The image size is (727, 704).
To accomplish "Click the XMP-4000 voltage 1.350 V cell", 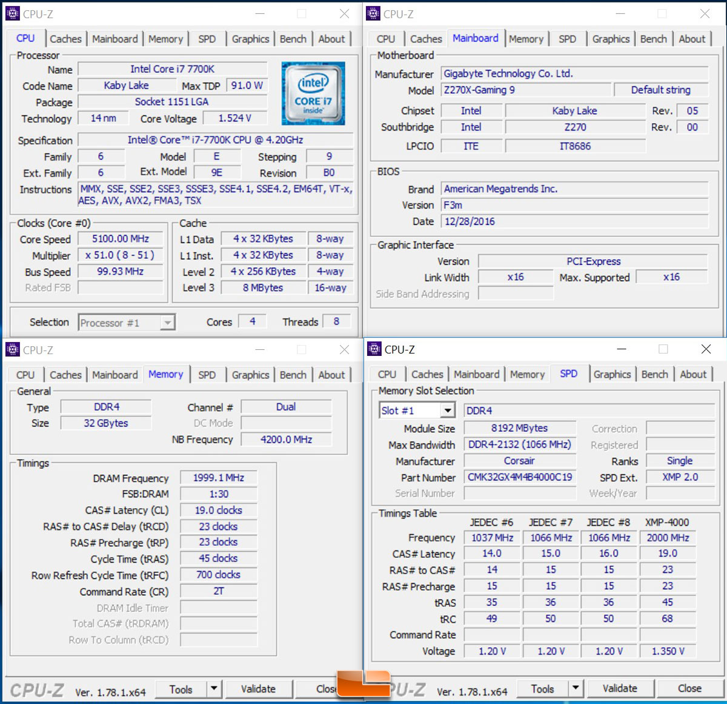I will point(668,651).
